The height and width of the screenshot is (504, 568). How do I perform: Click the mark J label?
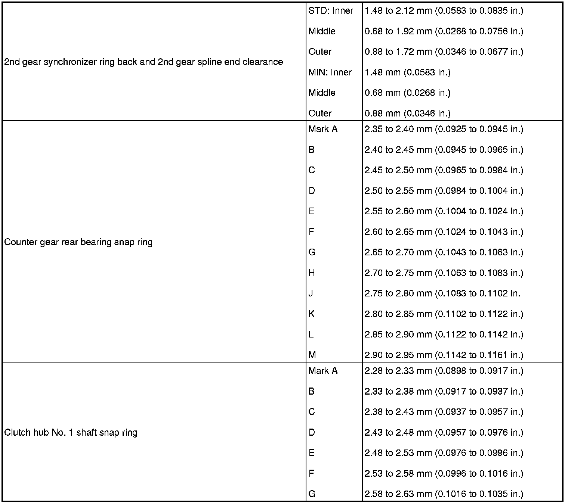click(x=311, y=293)
